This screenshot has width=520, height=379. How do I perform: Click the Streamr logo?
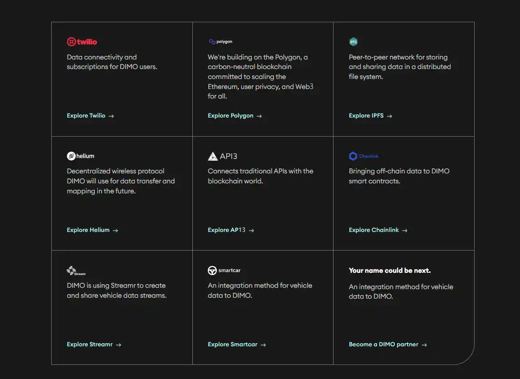tap(76, 271)
